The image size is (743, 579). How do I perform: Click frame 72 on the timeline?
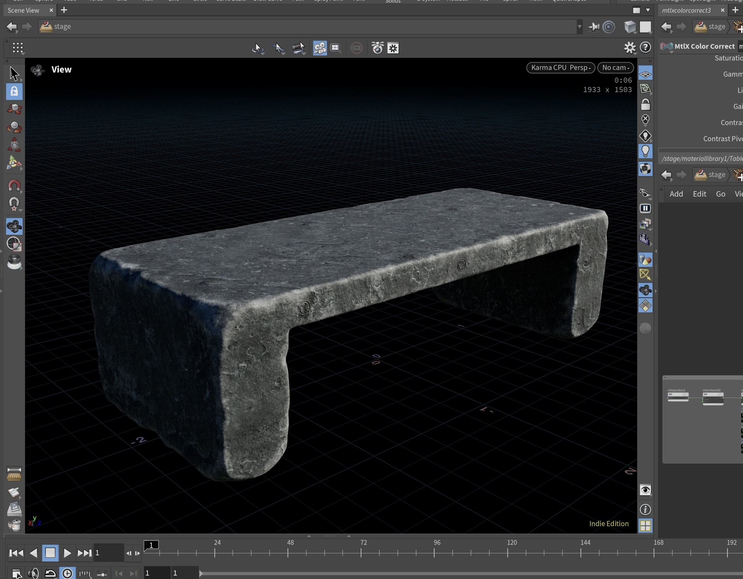[361, 553]
